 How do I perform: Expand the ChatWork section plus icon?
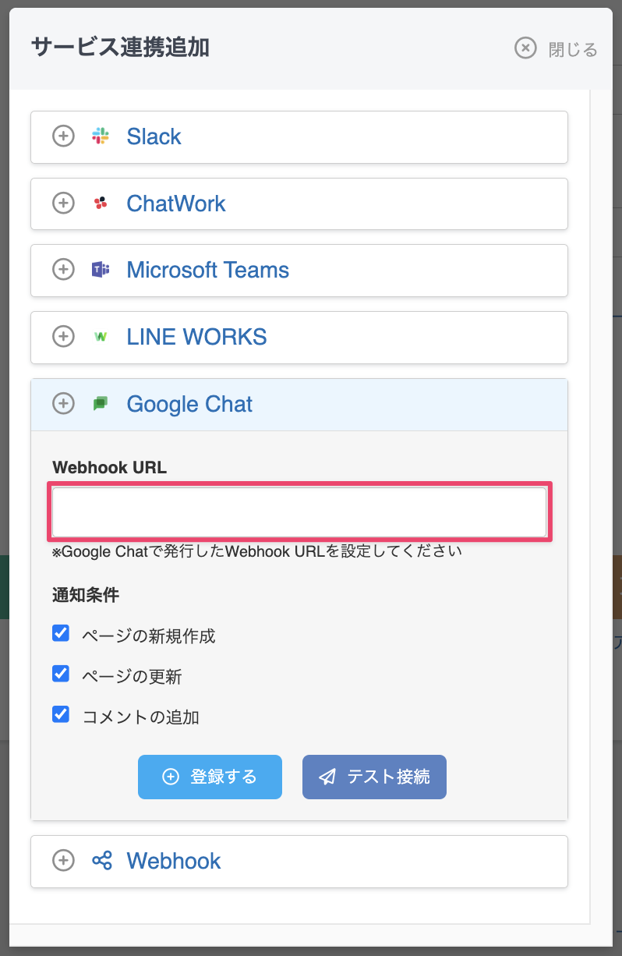coord(63,204)
